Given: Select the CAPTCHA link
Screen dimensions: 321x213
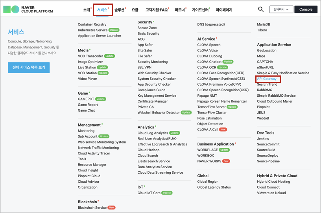Looking at the screenshot, I should [x=265, y=62].
